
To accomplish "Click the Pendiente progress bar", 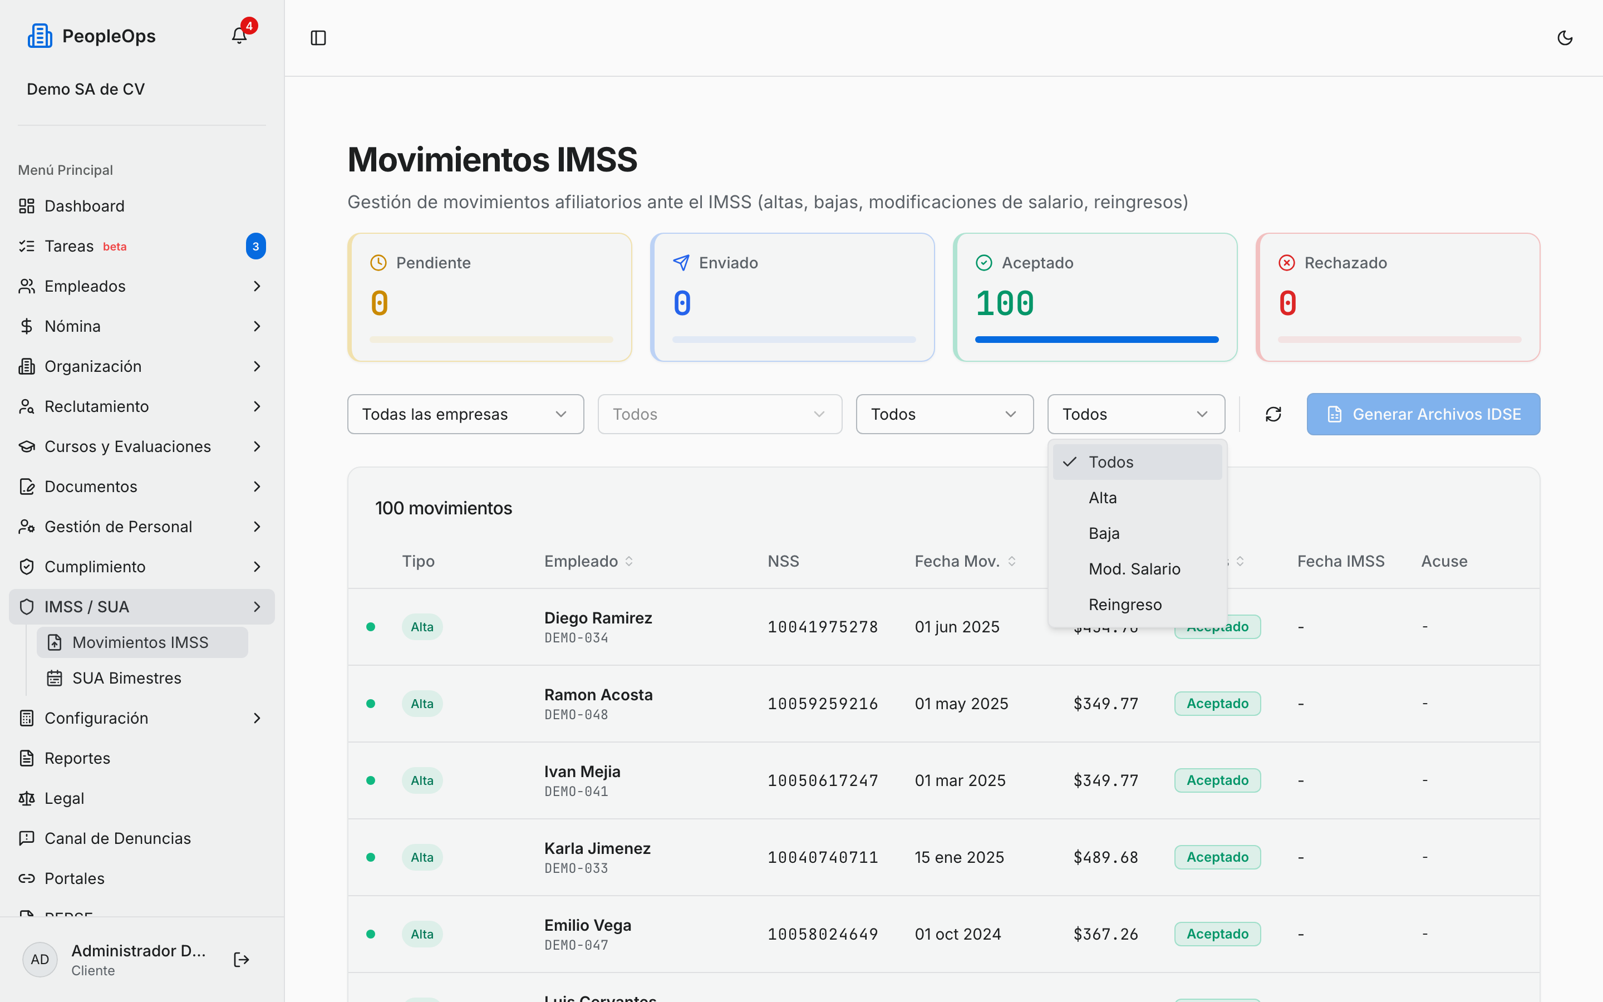I will point(491,340).
